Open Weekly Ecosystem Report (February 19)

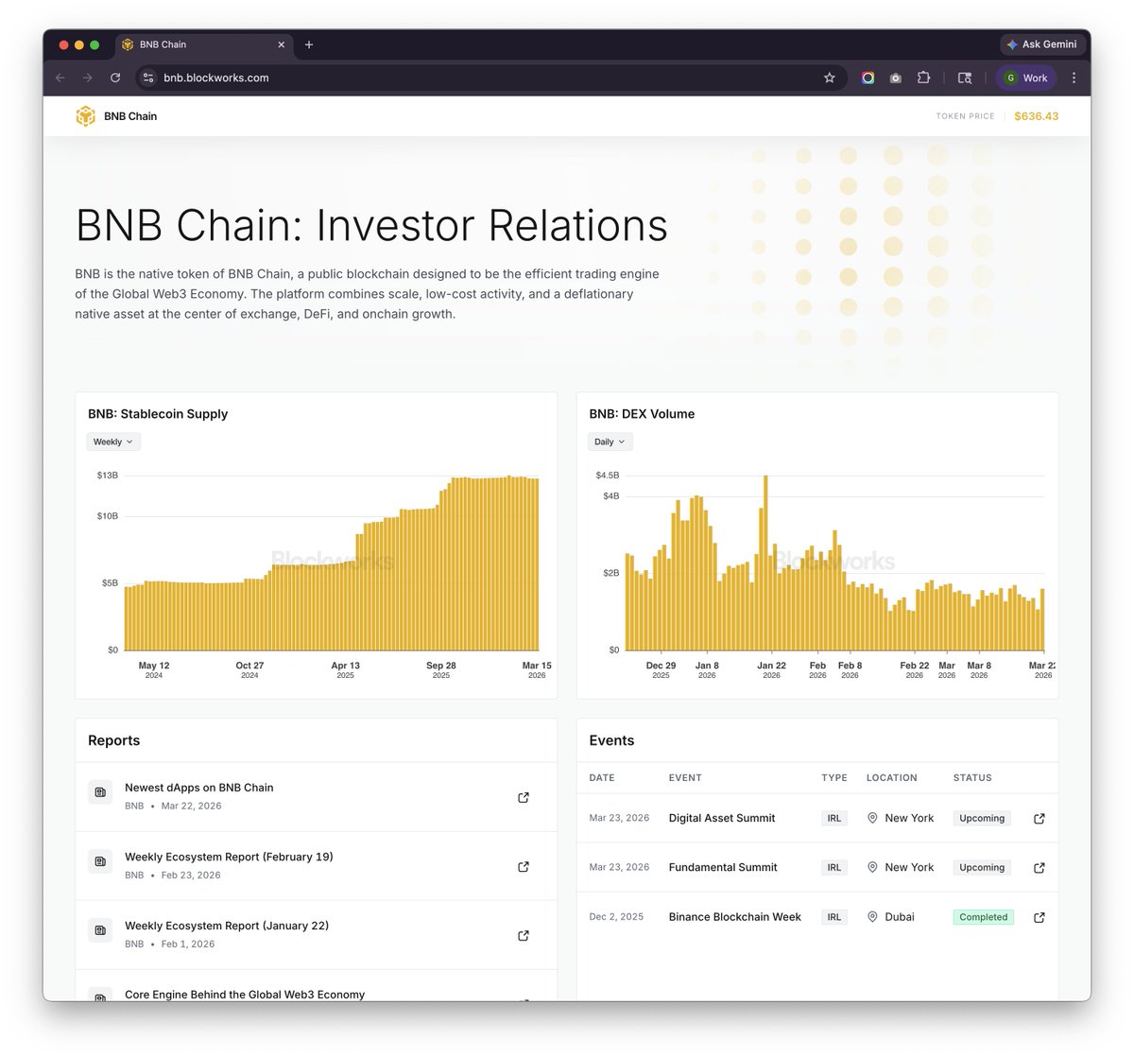[229, 857]
